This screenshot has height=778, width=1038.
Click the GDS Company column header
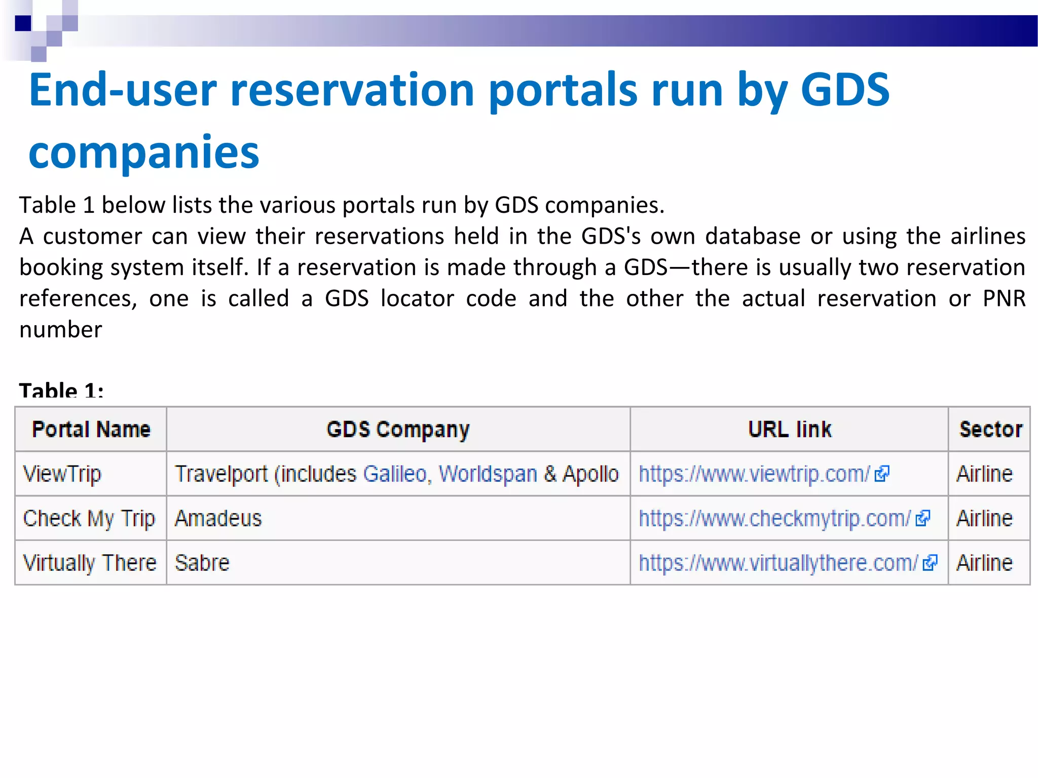pyautogui.click(x=398, y=430)
